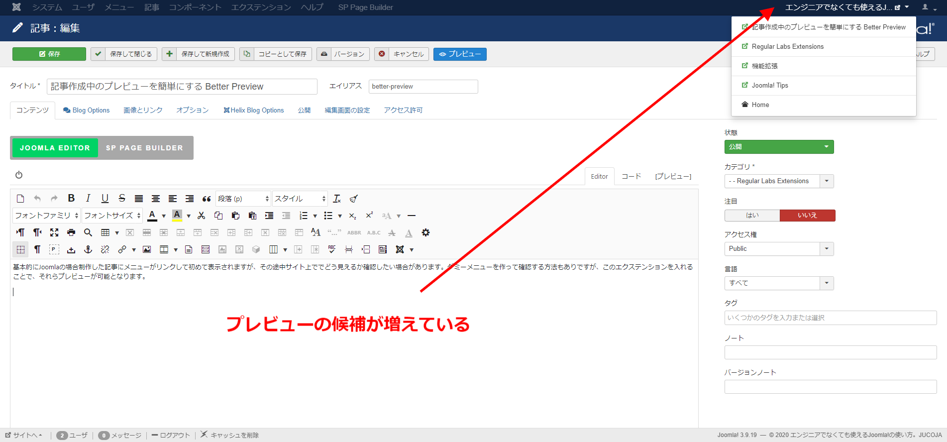Click 保存して閉じる button
The height and width of the screenshot is (442, 947).
124,54
